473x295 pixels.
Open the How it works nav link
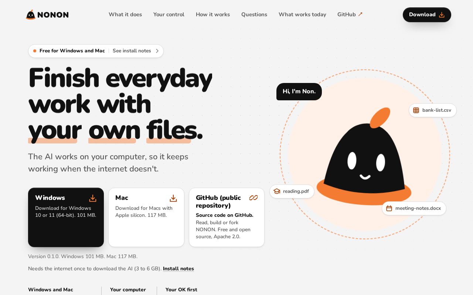[x=213, y=14]
